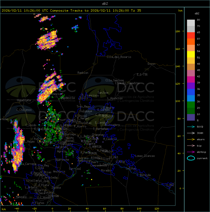Click the 180 km tick label
Viewport: 210px width, 212px height.
tap(178, 31)
